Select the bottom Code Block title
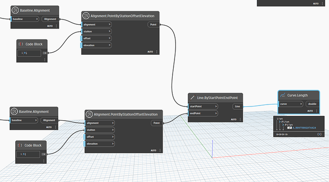The height and width of the screenshot is (182, 329). pos(33,145)
